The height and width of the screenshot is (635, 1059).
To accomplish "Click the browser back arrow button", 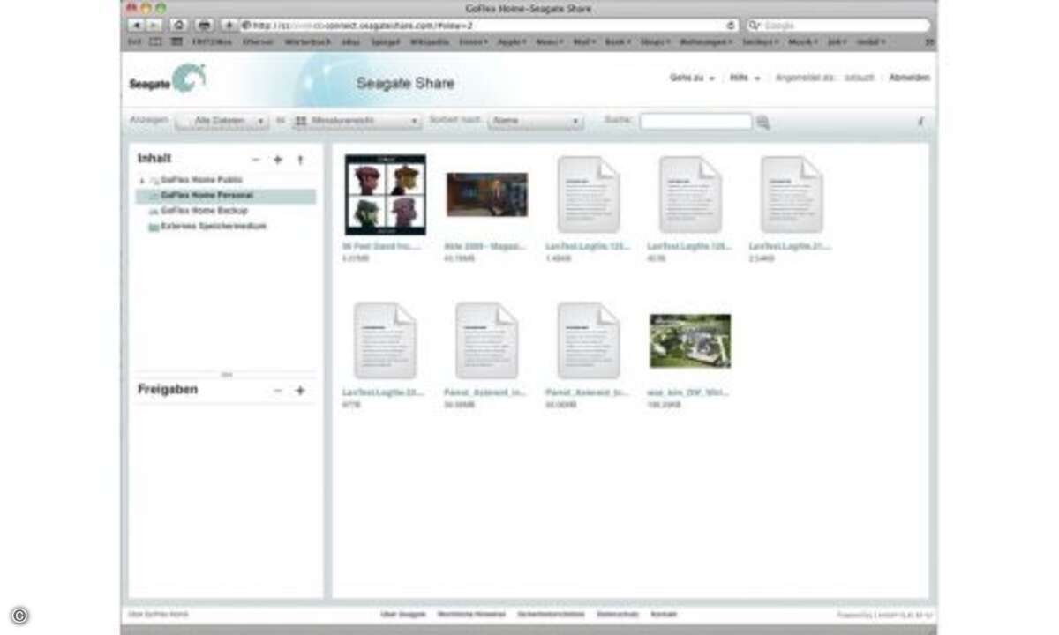I will (x=137, y=26).
